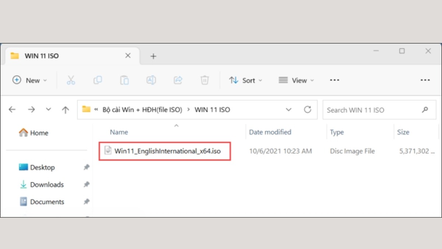Image resolution: width=442 pixels, height=249 pixels.
Task: Open the Sort dropdown menu
Action: tap(245, 80)
